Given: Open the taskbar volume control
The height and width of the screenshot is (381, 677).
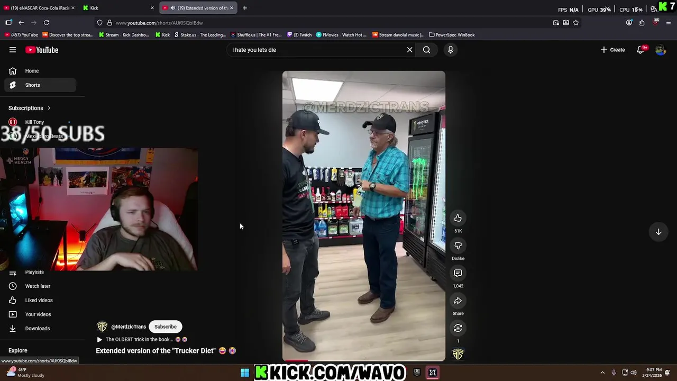Looking at the screenshot, I should coord(633,373).
